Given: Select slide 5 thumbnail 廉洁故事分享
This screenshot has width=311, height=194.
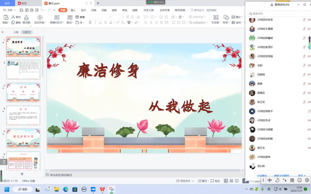Looking at the screenshot, I should click(23, 138).
